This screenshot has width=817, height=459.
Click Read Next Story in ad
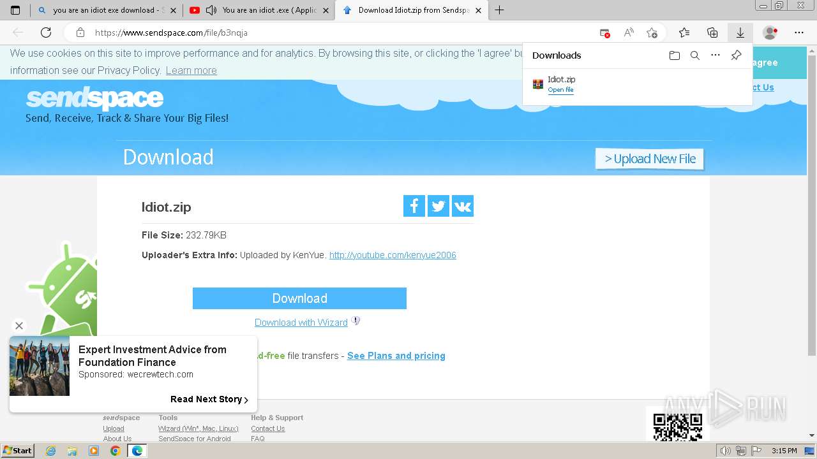coord(209,399)
